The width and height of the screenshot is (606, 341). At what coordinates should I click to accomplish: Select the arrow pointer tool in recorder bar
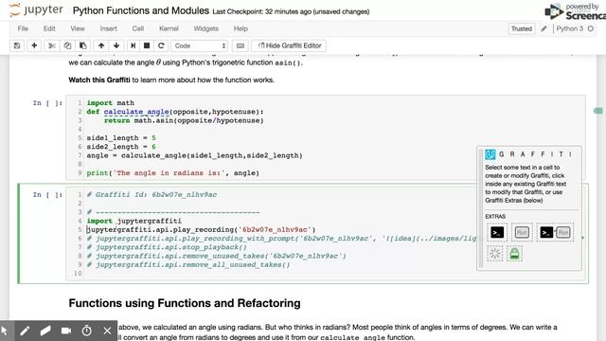[x=5, y=331]
